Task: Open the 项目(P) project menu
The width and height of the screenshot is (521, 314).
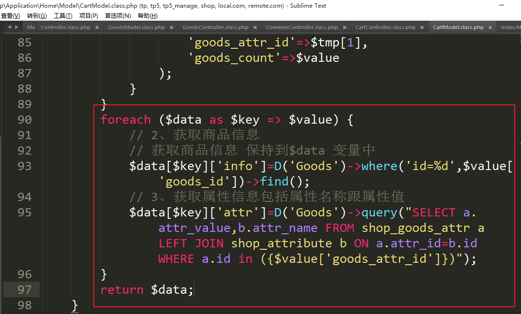Action: coord(89,16)
